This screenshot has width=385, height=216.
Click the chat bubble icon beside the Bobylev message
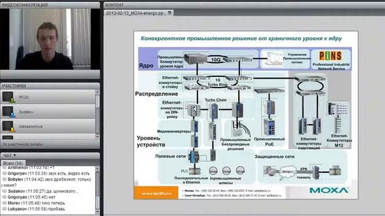pos(4,179)
